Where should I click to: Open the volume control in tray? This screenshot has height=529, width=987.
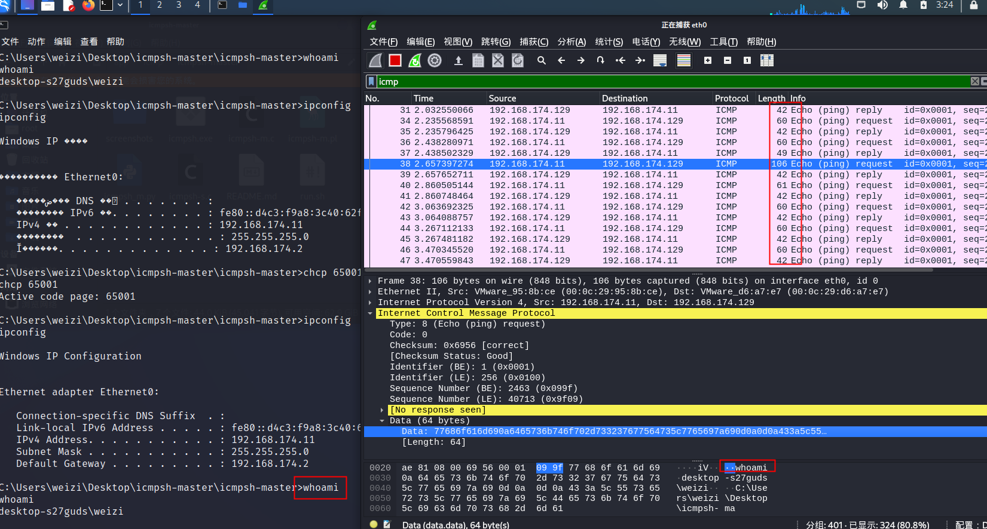click(x=882, y=5)
